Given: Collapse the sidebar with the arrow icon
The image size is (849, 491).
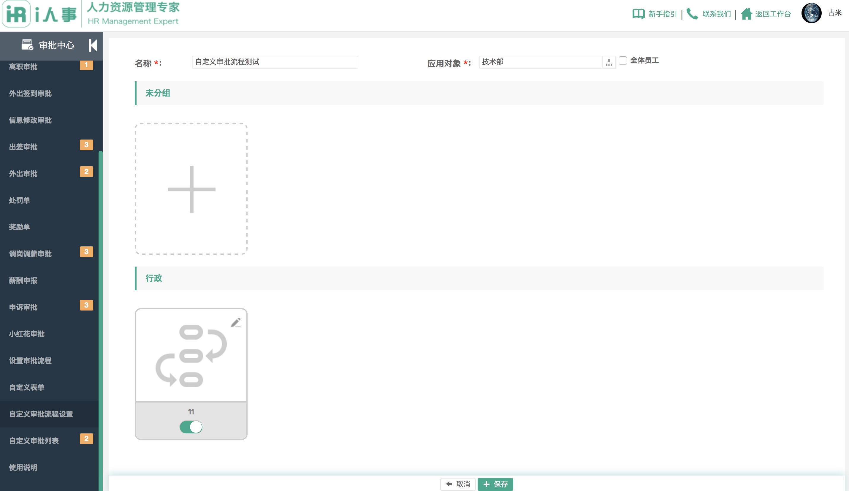Looking at the screenshot, I should coord(93,45).
